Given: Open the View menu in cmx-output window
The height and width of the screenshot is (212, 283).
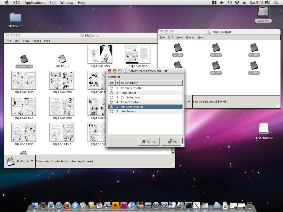Looking at the screenshot, I should tap(180, 38).
